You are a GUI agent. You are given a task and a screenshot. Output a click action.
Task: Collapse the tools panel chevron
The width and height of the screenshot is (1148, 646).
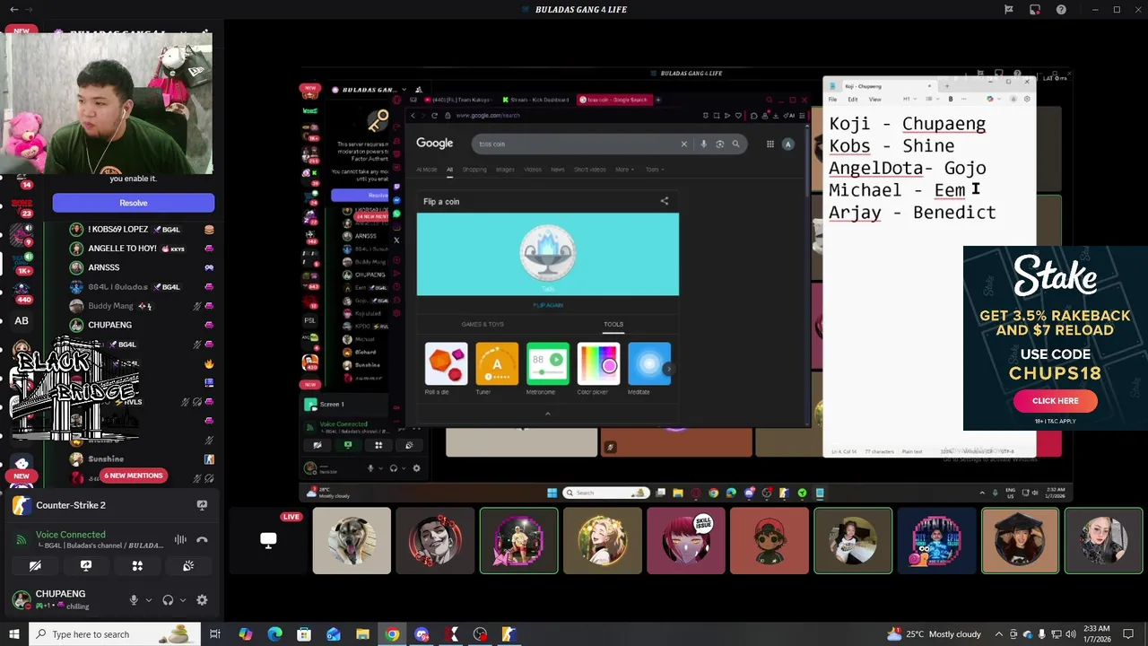[x=547, y=414]
